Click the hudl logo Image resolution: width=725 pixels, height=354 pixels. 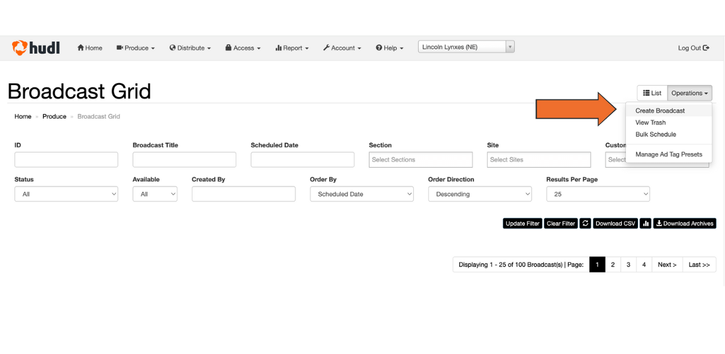click(35, 48)
